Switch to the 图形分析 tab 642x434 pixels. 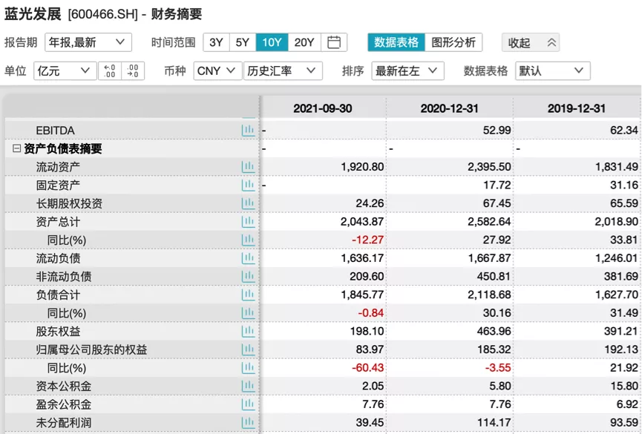click(x=453, y=42)
